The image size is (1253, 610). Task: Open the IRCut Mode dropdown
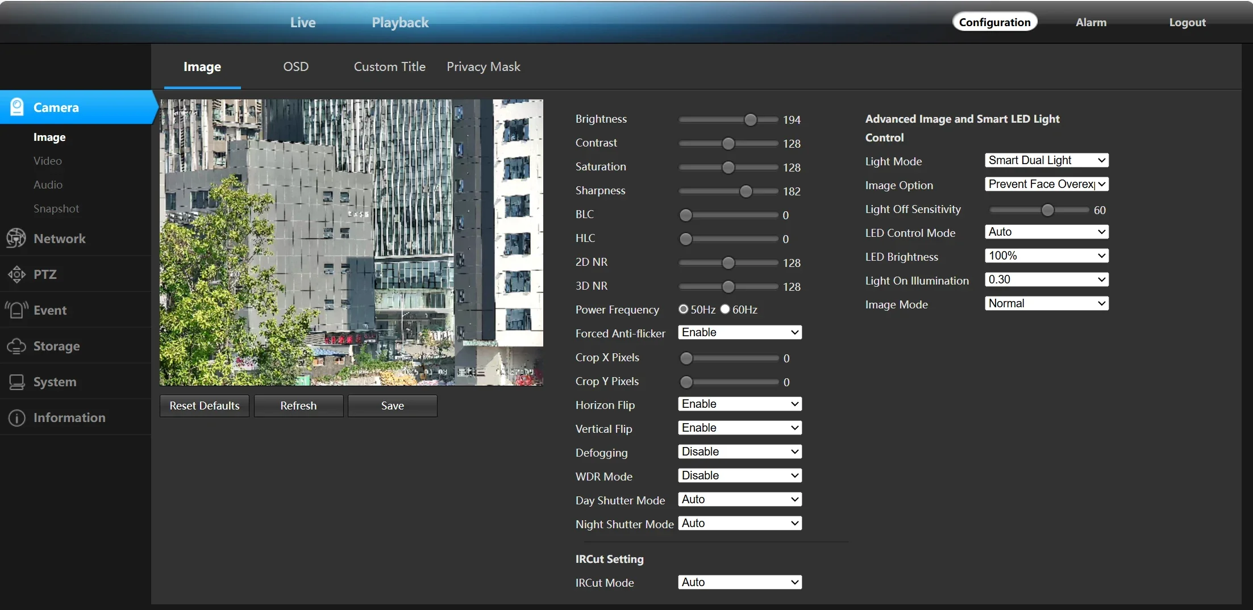pyautogui.click(x=739, y=582)
